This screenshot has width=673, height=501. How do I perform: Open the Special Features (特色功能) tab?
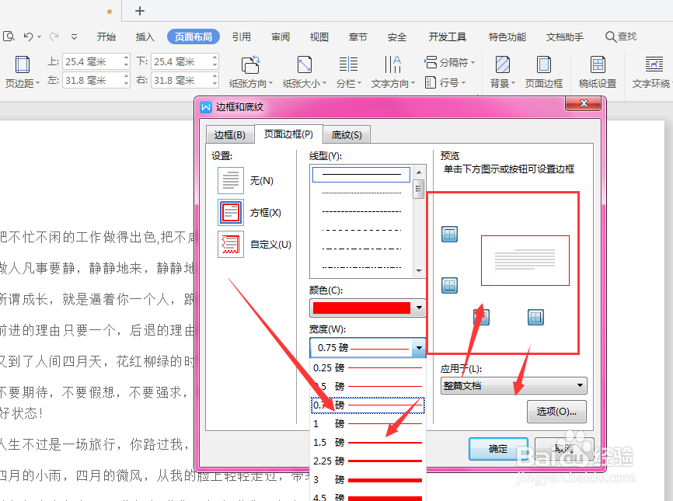(x=507, y=37)
